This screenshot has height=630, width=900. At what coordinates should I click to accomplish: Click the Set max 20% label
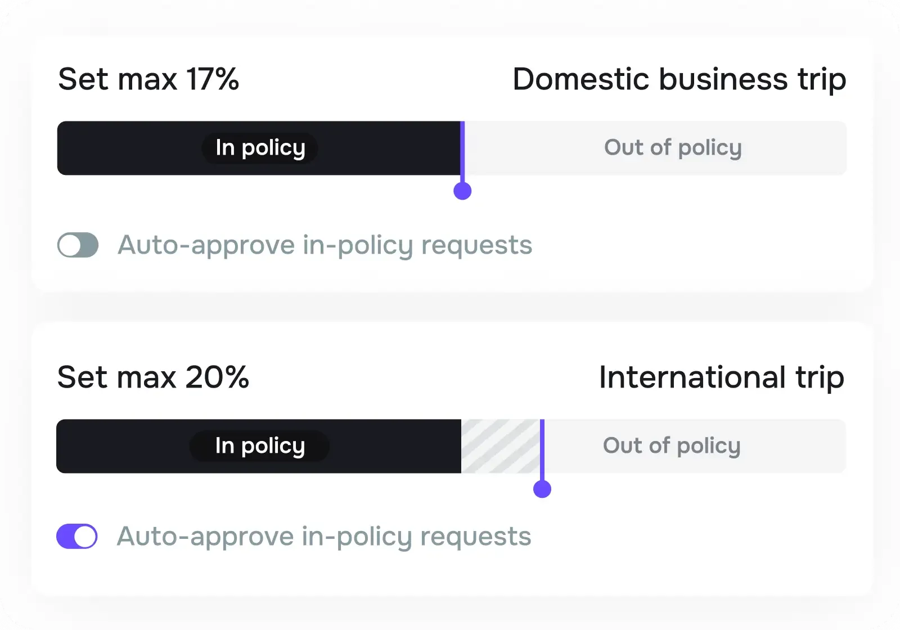[x=153, y=377]
